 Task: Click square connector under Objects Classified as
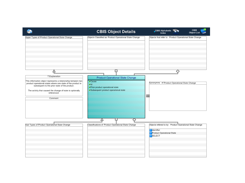[116, 71]
